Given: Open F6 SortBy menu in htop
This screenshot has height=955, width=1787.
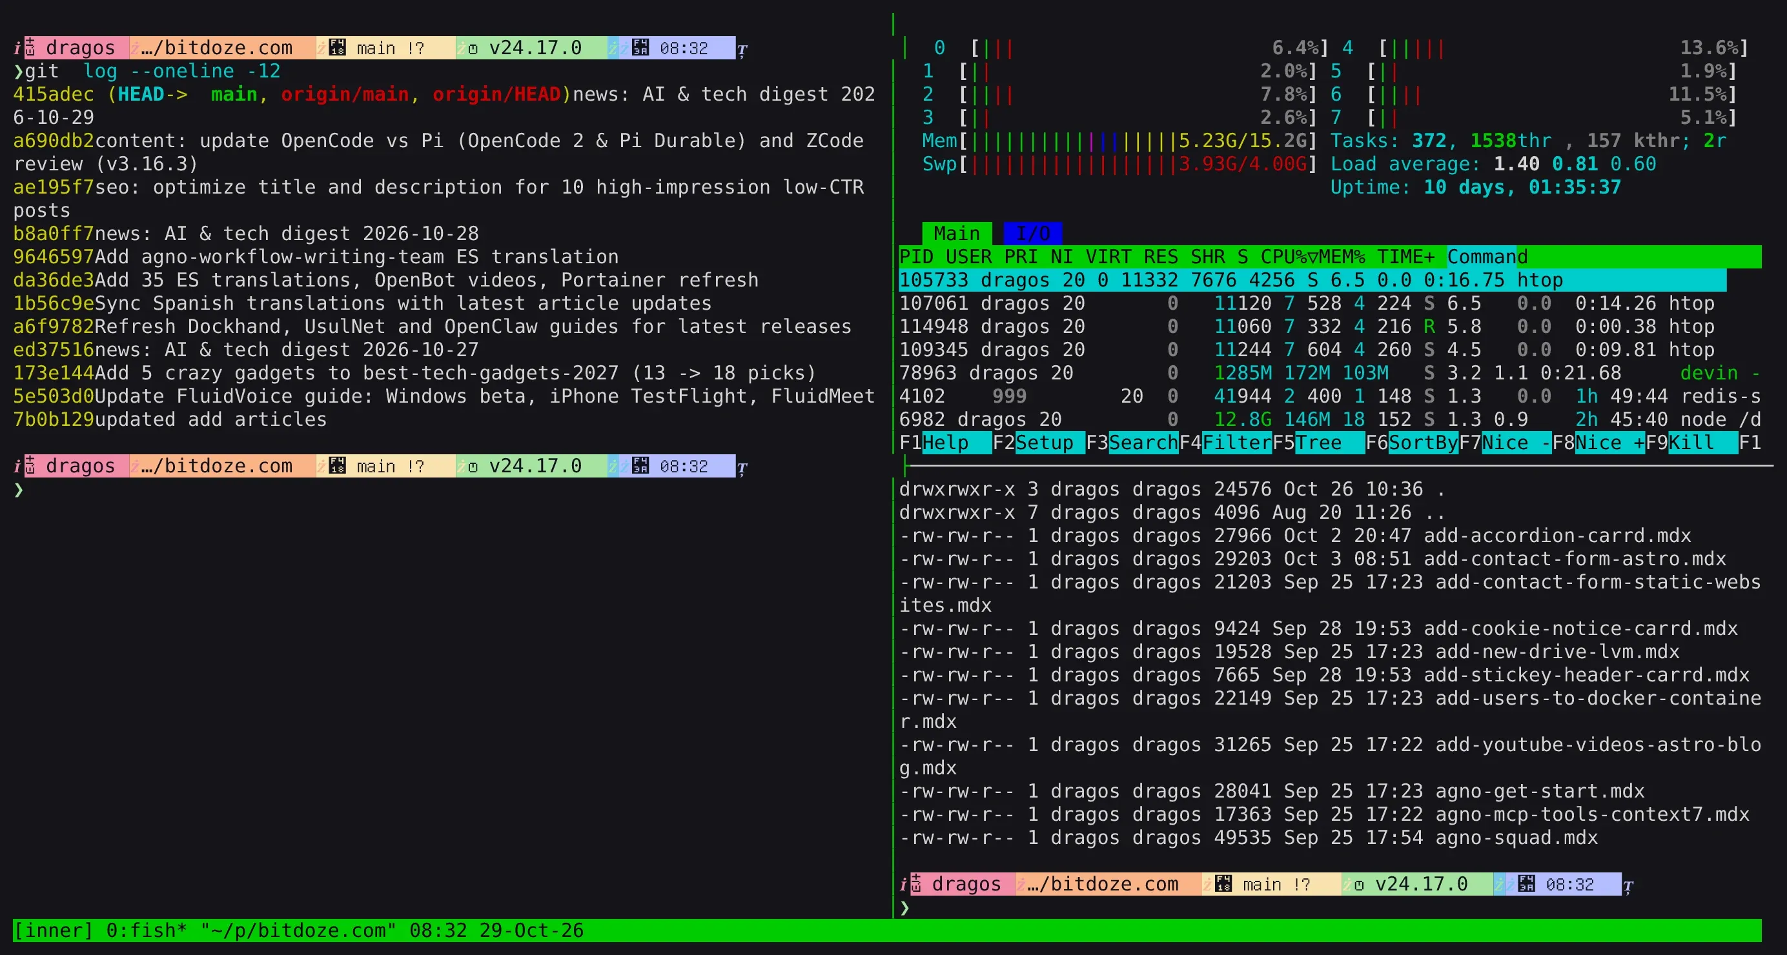Looking at the screenshot, I should tap(1412, 443).
